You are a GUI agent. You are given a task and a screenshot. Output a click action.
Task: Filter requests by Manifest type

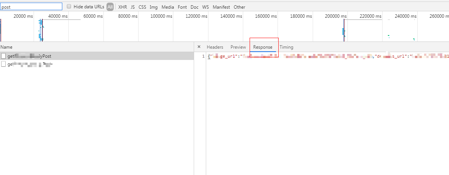(x=221, y=7)
